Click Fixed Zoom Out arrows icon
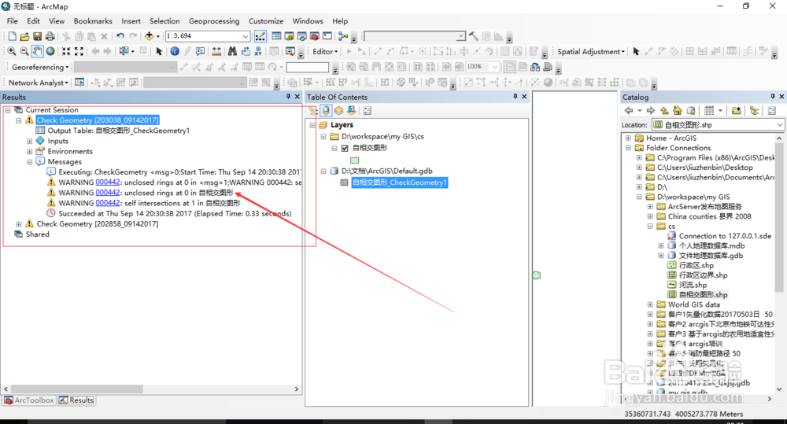The height and width of the screenshot is (424, 787). (x=79, y=51)
